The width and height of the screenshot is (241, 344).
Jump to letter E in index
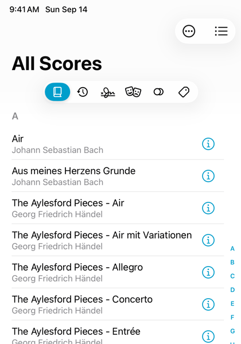[232, 304]
